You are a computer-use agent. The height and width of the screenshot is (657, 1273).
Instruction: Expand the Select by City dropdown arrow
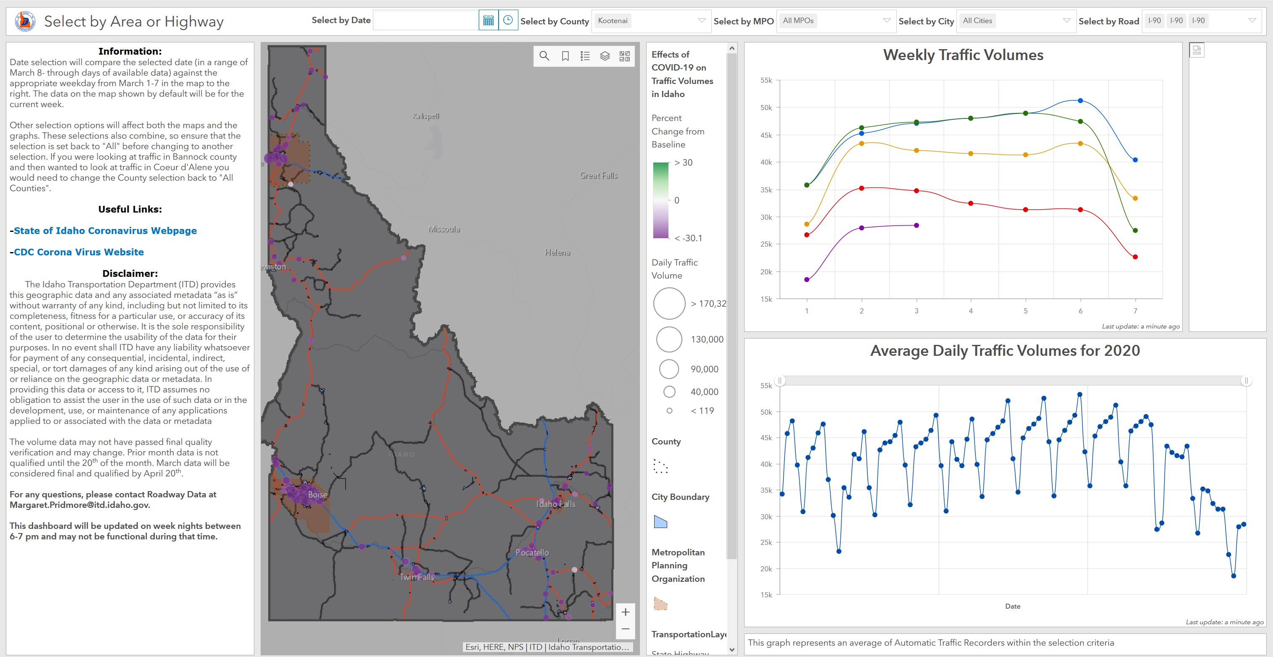[1067, 21]
